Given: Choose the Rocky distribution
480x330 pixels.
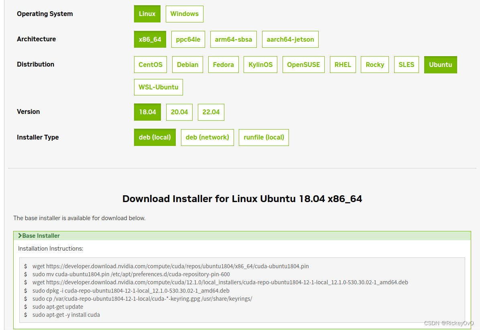Looking at the screenshot, I should [374, 64].
